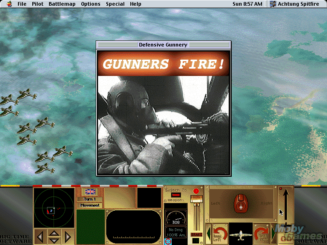Open the Battlemap menu
Image resolution: width=327 pixels, height=245 pixels.
point(62,4)
